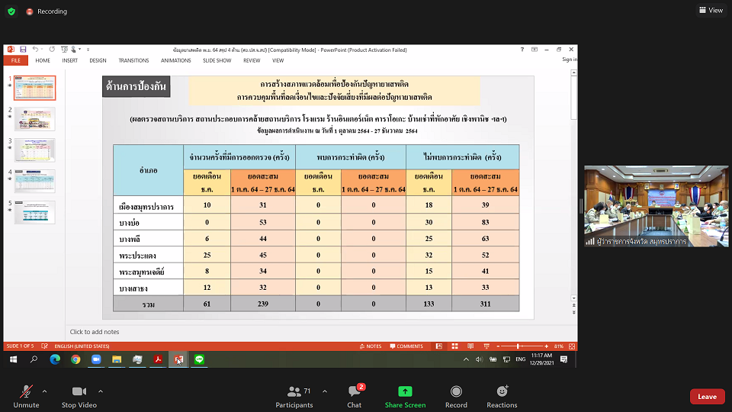Screen dimensions: 732x412
Task: Open Google Chrome from taskbar
Action: (75, 359)
